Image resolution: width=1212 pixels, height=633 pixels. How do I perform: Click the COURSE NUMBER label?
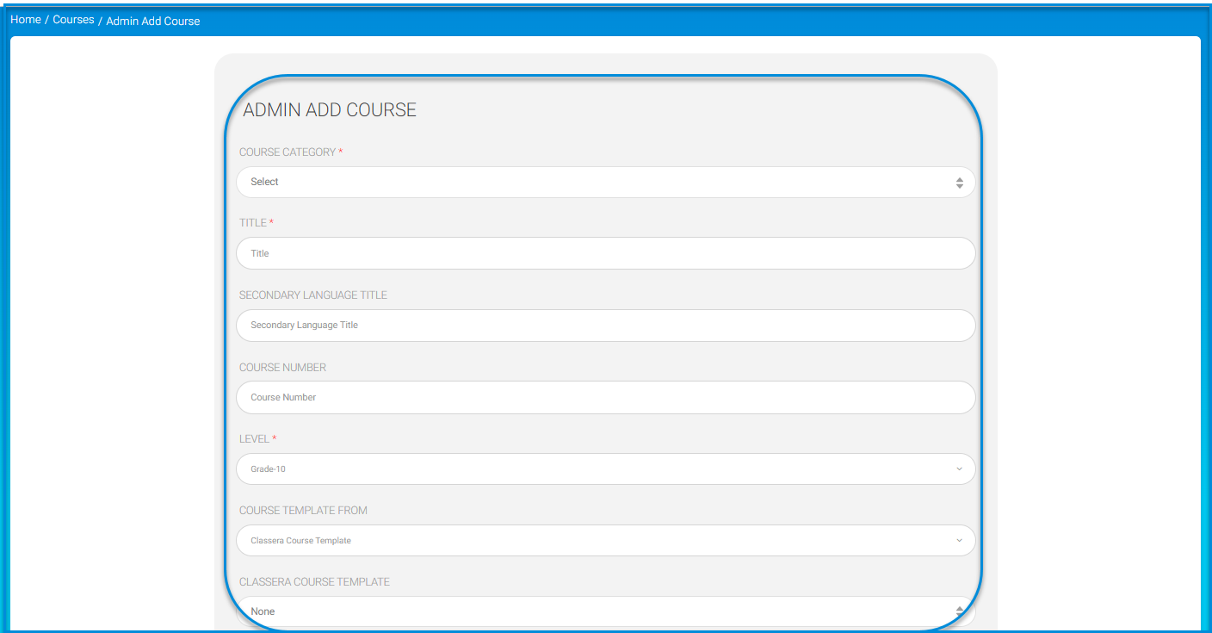(x=282, y=368)
